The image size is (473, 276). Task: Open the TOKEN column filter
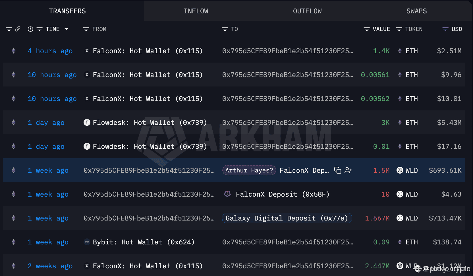(399, 29)
